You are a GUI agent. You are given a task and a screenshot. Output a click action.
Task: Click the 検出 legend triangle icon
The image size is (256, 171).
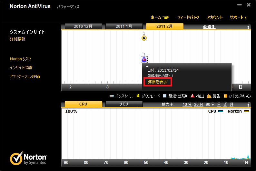(x=193, y=96)
